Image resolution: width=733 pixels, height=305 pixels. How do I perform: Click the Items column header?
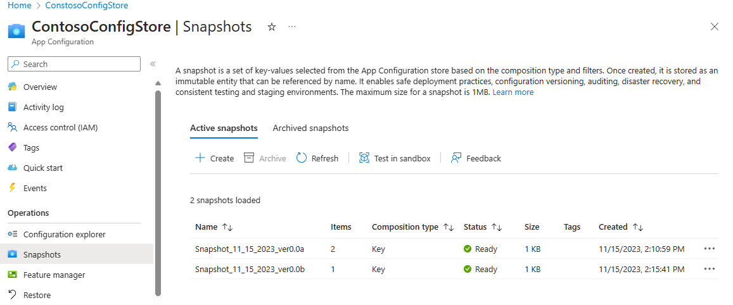tap(341, 227)
